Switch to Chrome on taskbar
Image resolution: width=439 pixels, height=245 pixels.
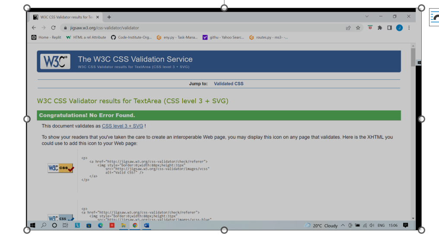pos(135,226)
